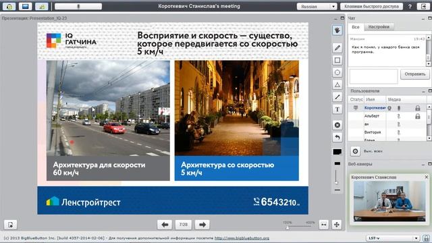Open the bigbluebutton.org link in footer

point(242,238)
